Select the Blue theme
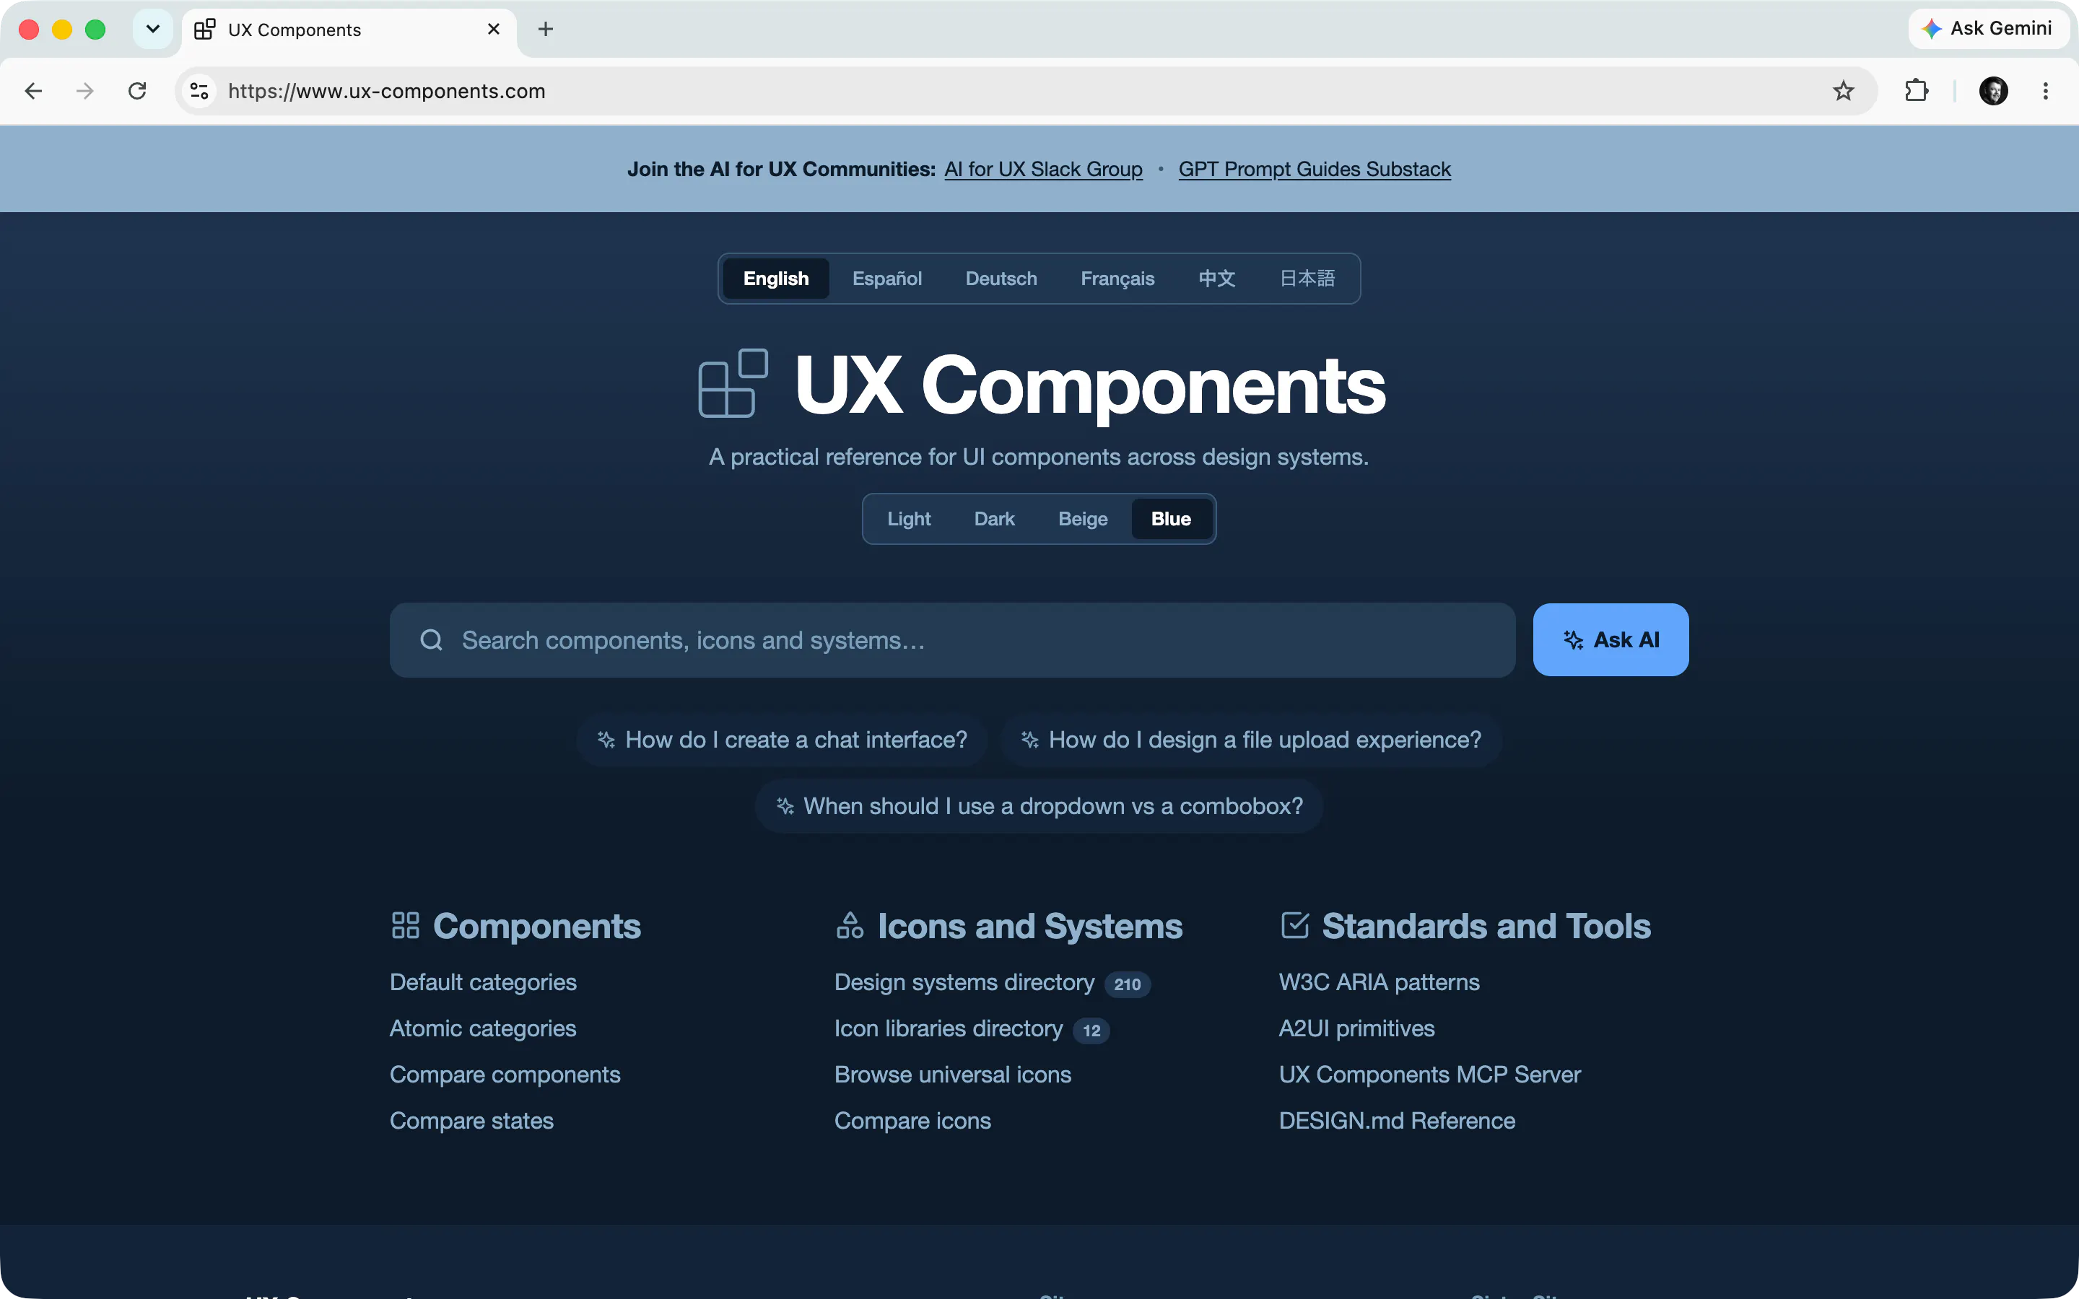The width and height of the screenshot is (2079, 1299). click(x=1171, y=519)
